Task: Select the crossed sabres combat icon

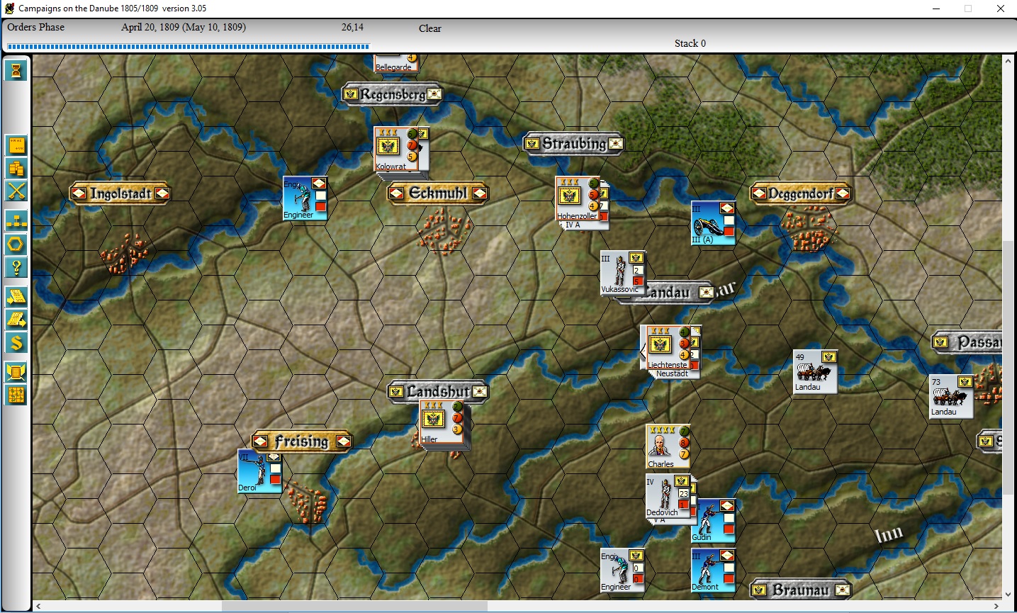Action: click(x=16, y=191)
